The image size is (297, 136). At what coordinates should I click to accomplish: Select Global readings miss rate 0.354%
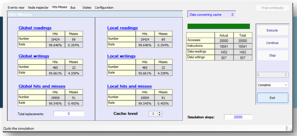pyautogui.click(x=74, y=45)
